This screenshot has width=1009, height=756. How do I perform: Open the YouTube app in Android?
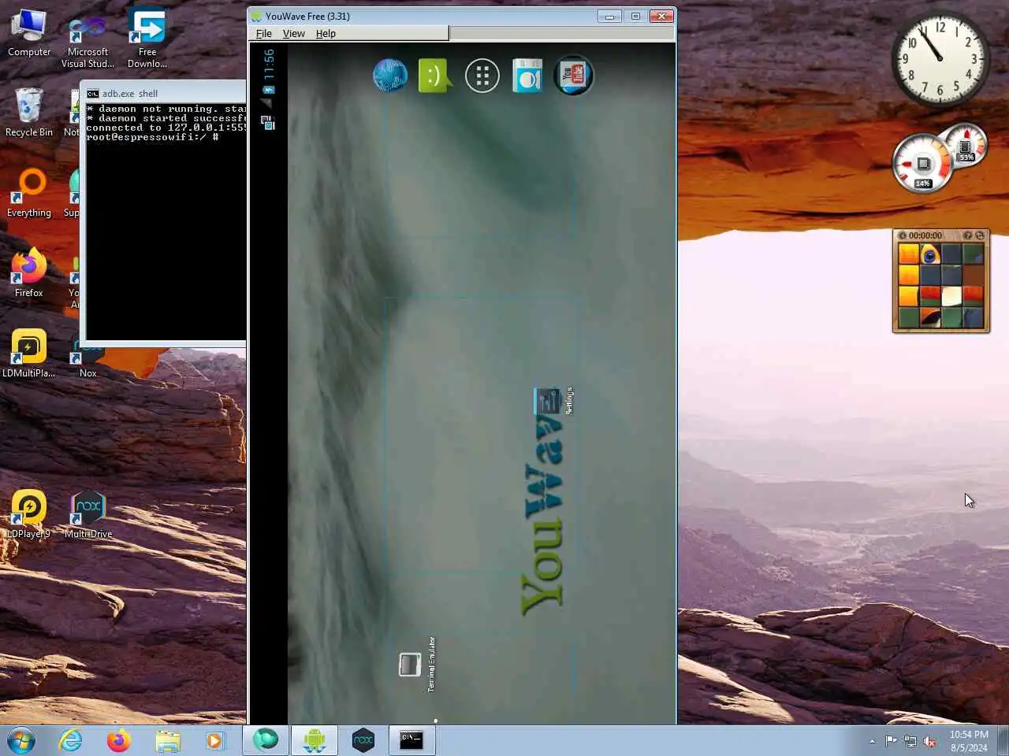(x=573, y=76)
